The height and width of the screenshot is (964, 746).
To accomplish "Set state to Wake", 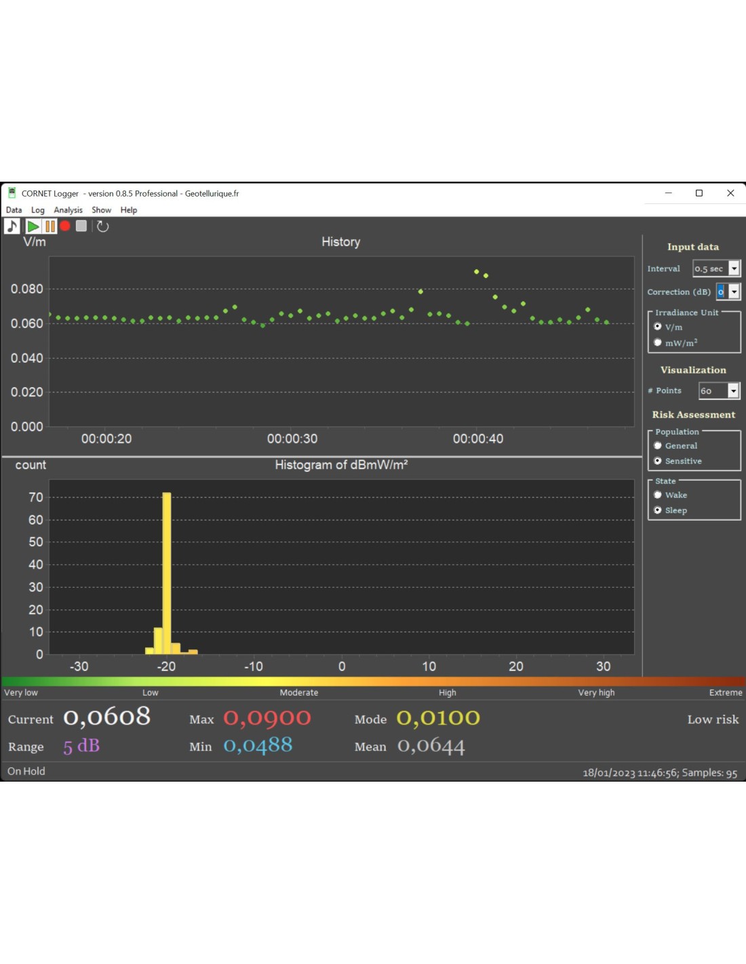I will 658,495.
